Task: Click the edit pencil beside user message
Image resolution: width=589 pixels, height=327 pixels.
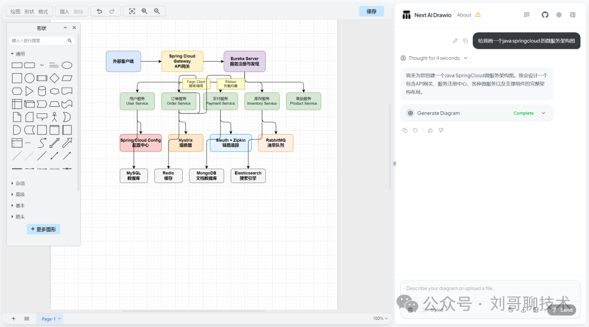Action: (455, 41)
